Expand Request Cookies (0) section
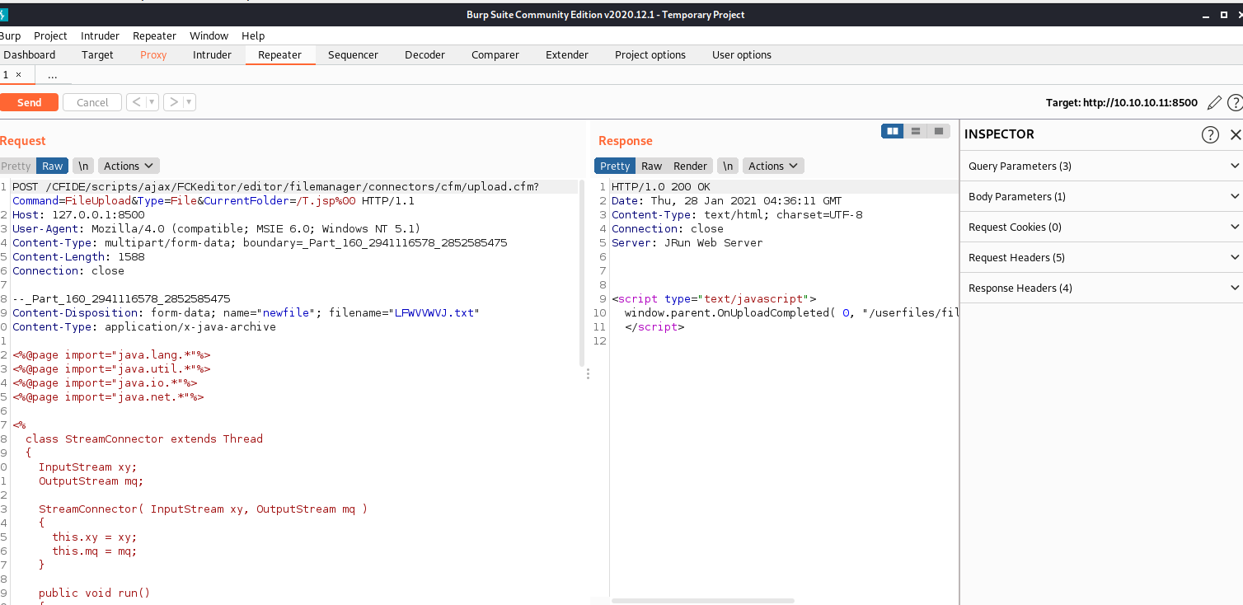 pos(1101,227)
